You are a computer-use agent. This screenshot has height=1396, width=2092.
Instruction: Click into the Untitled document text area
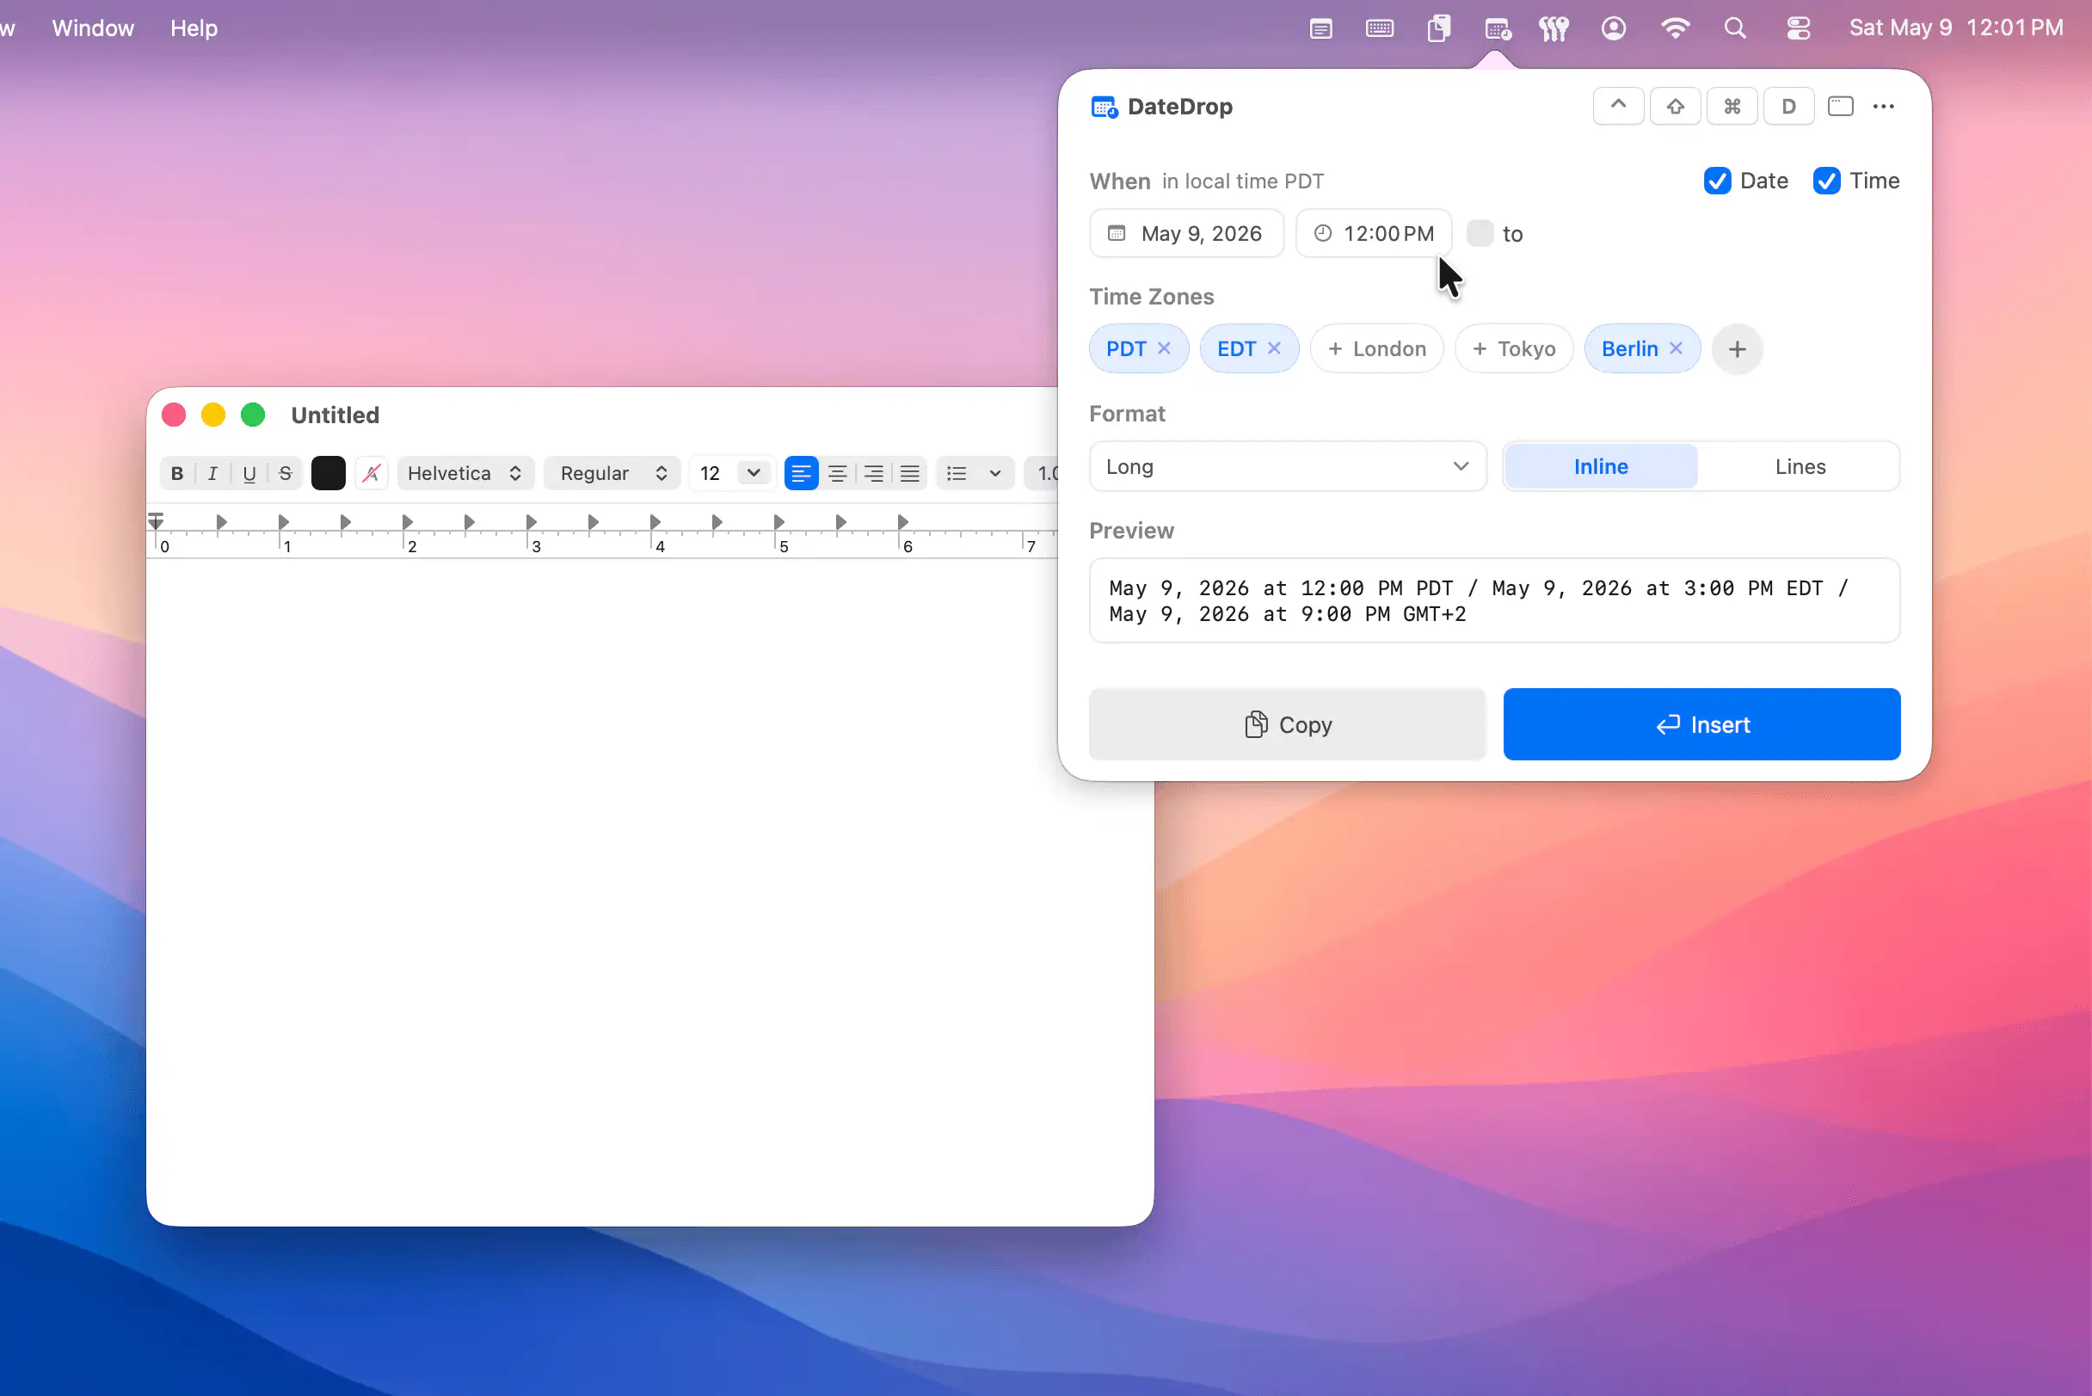[x=649, y=890]
